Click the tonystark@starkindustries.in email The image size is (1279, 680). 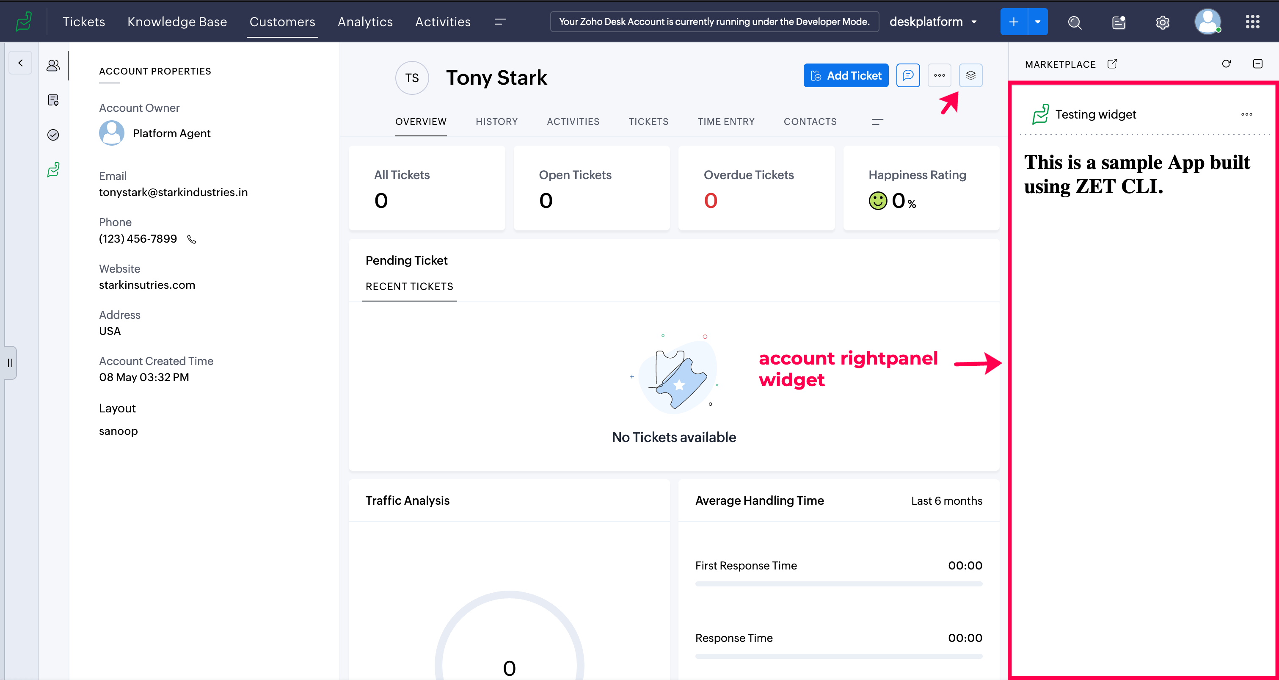(x=173, y=192)
